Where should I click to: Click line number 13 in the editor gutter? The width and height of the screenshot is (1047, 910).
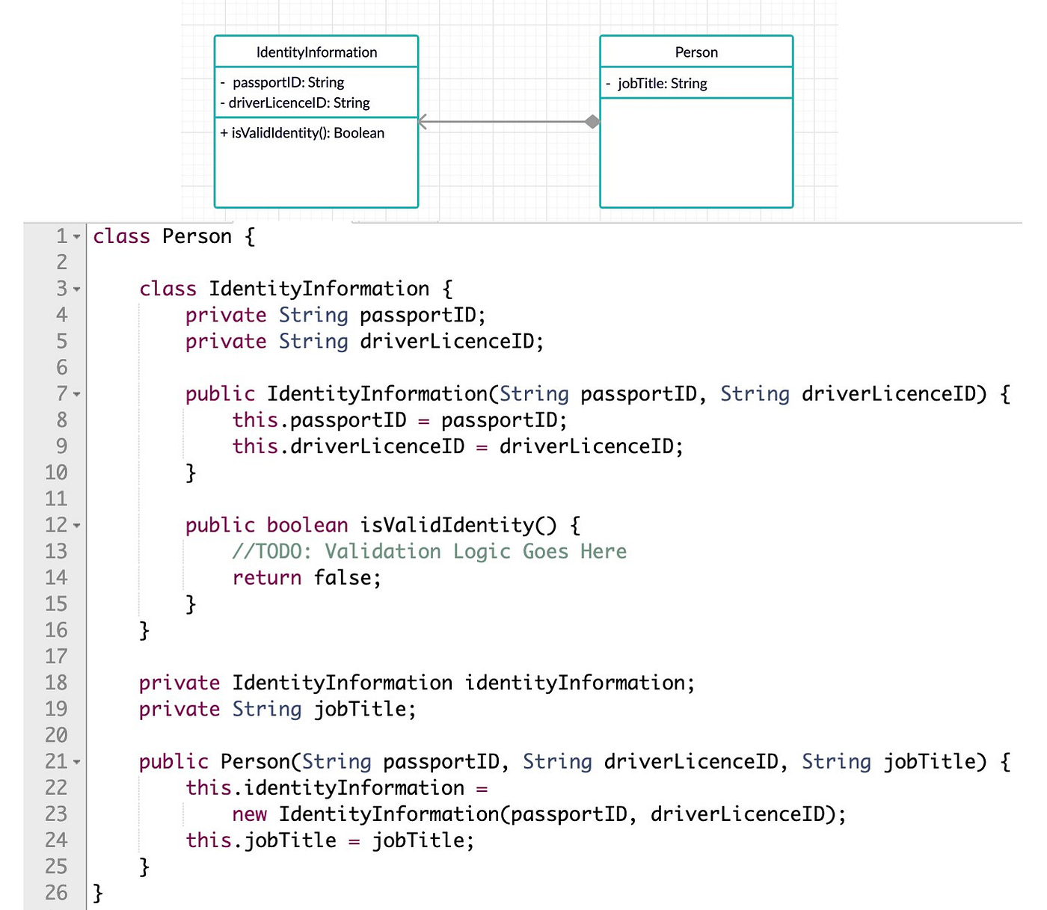click(56, 551)
